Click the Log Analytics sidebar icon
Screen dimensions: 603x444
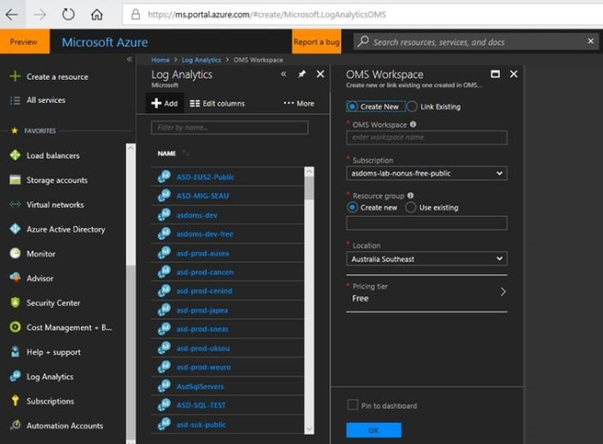click(x=15, y=376)
